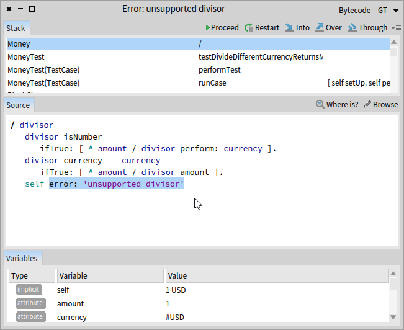Click the green Proceed play icon
This screenshot has height=330, width=404.
[208, 27]
